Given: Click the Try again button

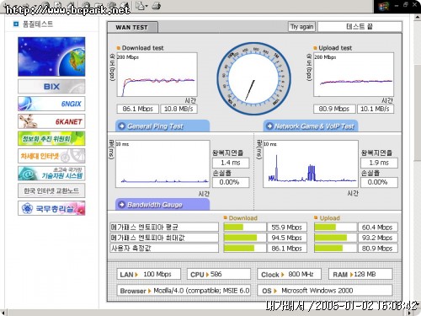Looking at the screenshot, I should tap(302, 27).
